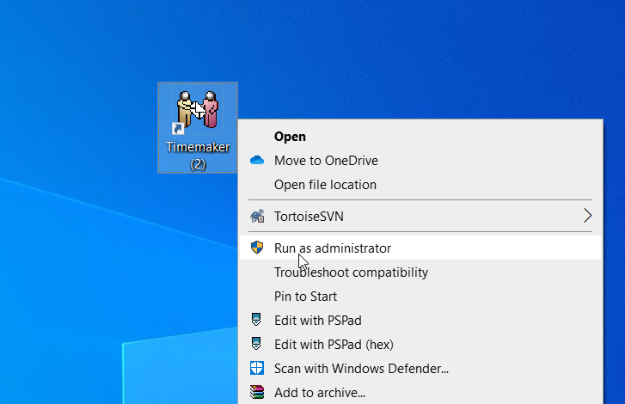Choose Open file location
The width and height of the screenshot is (625, 404).
coord(420,185)
